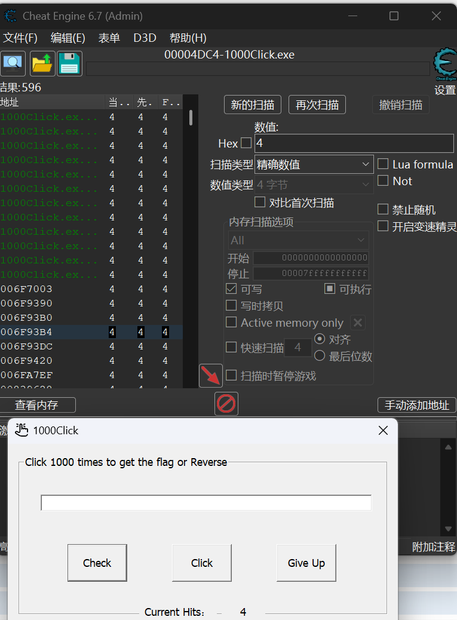Click the 查看内存 button
The image size is (457, 620).
pyautogui.click(x=37, y=405)
